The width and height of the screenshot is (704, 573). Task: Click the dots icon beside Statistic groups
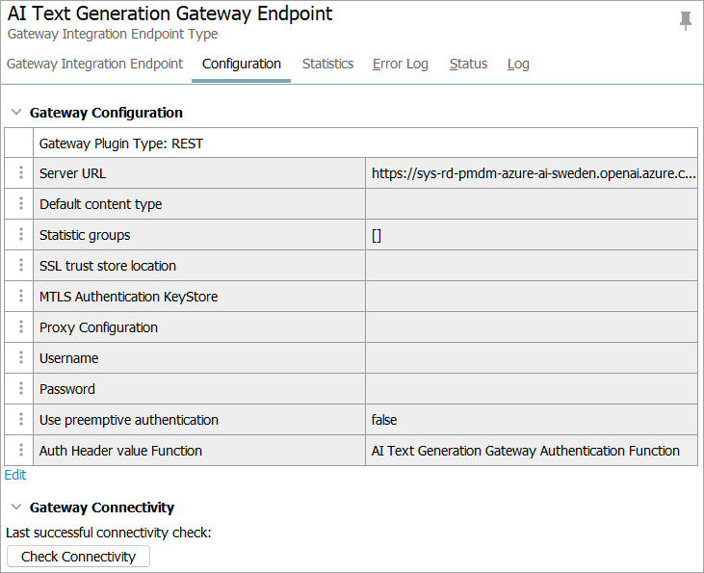(x=20, y=235)
